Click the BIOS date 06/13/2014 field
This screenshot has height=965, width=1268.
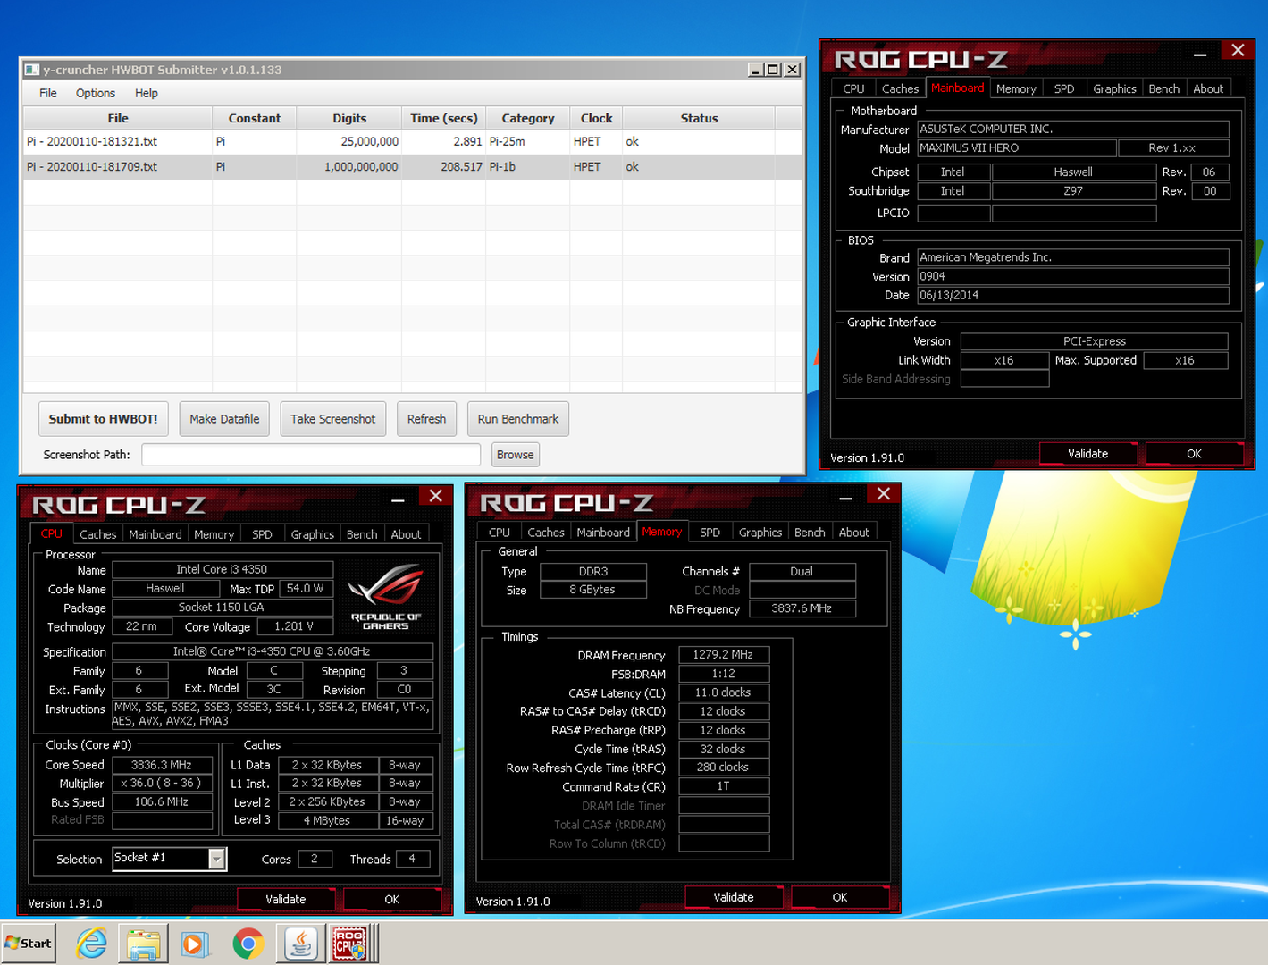1073,296
